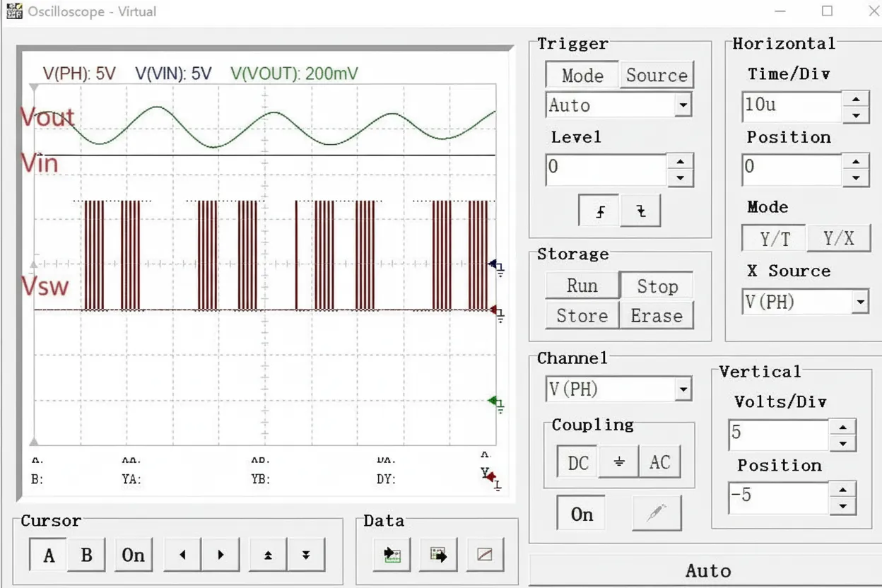
Task: Select Y/X display mode
Action: click(839, 238)
